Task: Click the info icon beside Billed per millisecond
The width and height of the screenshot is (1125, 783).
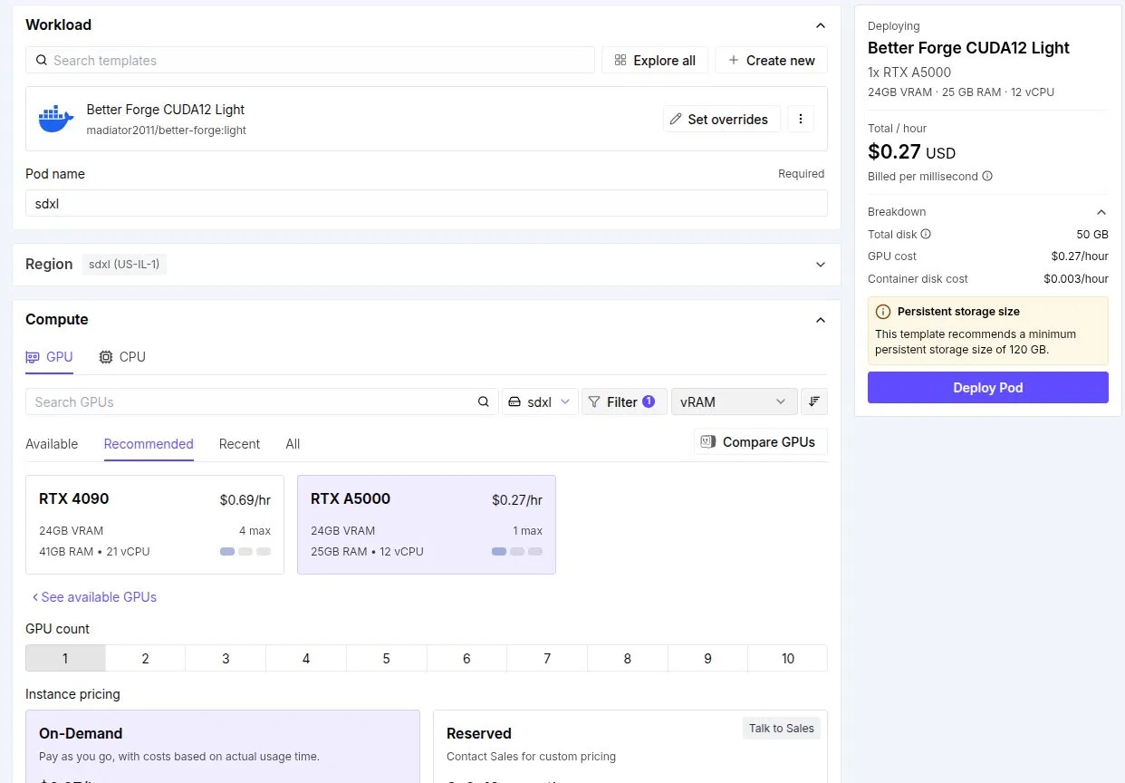Action: pyautogui.click(x=987, y=176)
